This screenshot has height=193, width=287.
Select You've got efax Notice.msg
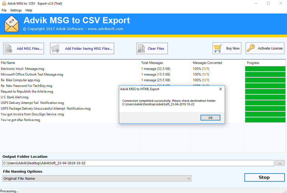pyautogui.click(x=20, y=120)
